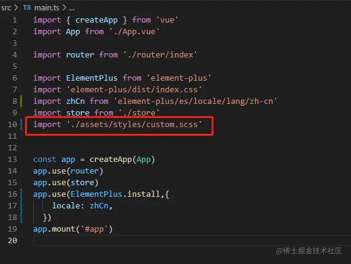Click './assets/styles/custom.scss' import path
351x264 pixels.
point(134,125)
